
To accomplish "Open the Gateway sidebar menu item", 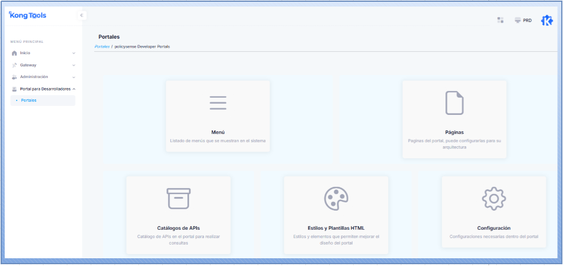I will coord(28,65).
